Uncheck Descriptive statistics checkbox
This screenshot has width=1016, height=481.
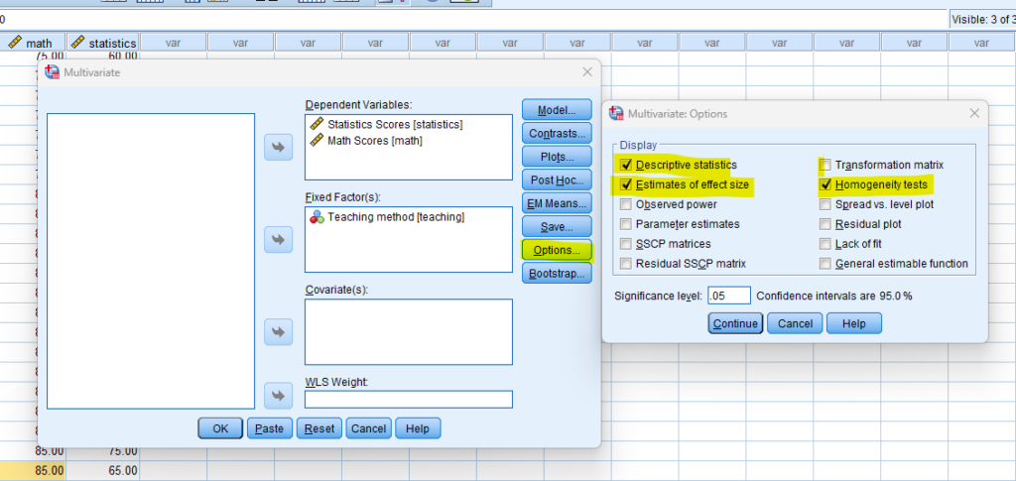(625, 165)
